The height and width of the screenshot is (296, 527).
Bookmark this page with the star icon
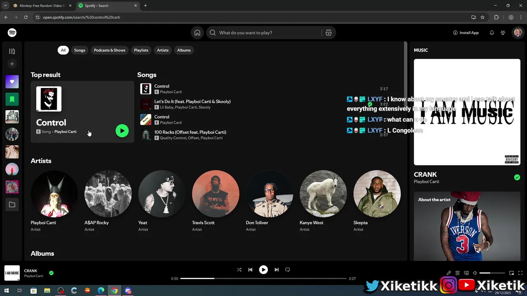click(x=483, y=17)
